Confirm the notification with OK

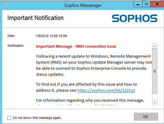(x=146, y=116)
